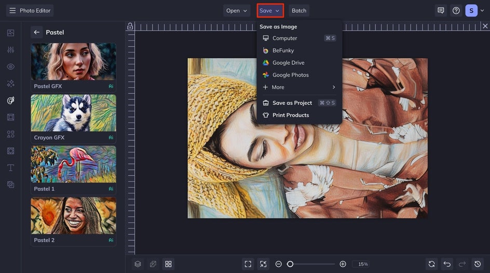Screen dimensions: 490x273
Task: Open the Layers panel icon
Action: (x=138, y=264)
